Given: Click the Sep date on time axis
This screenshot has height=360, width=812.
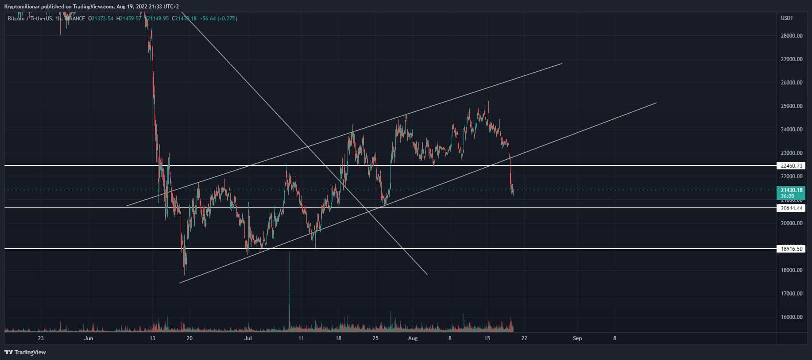Looking at the screenshot, I should click(x=577, y=338).
